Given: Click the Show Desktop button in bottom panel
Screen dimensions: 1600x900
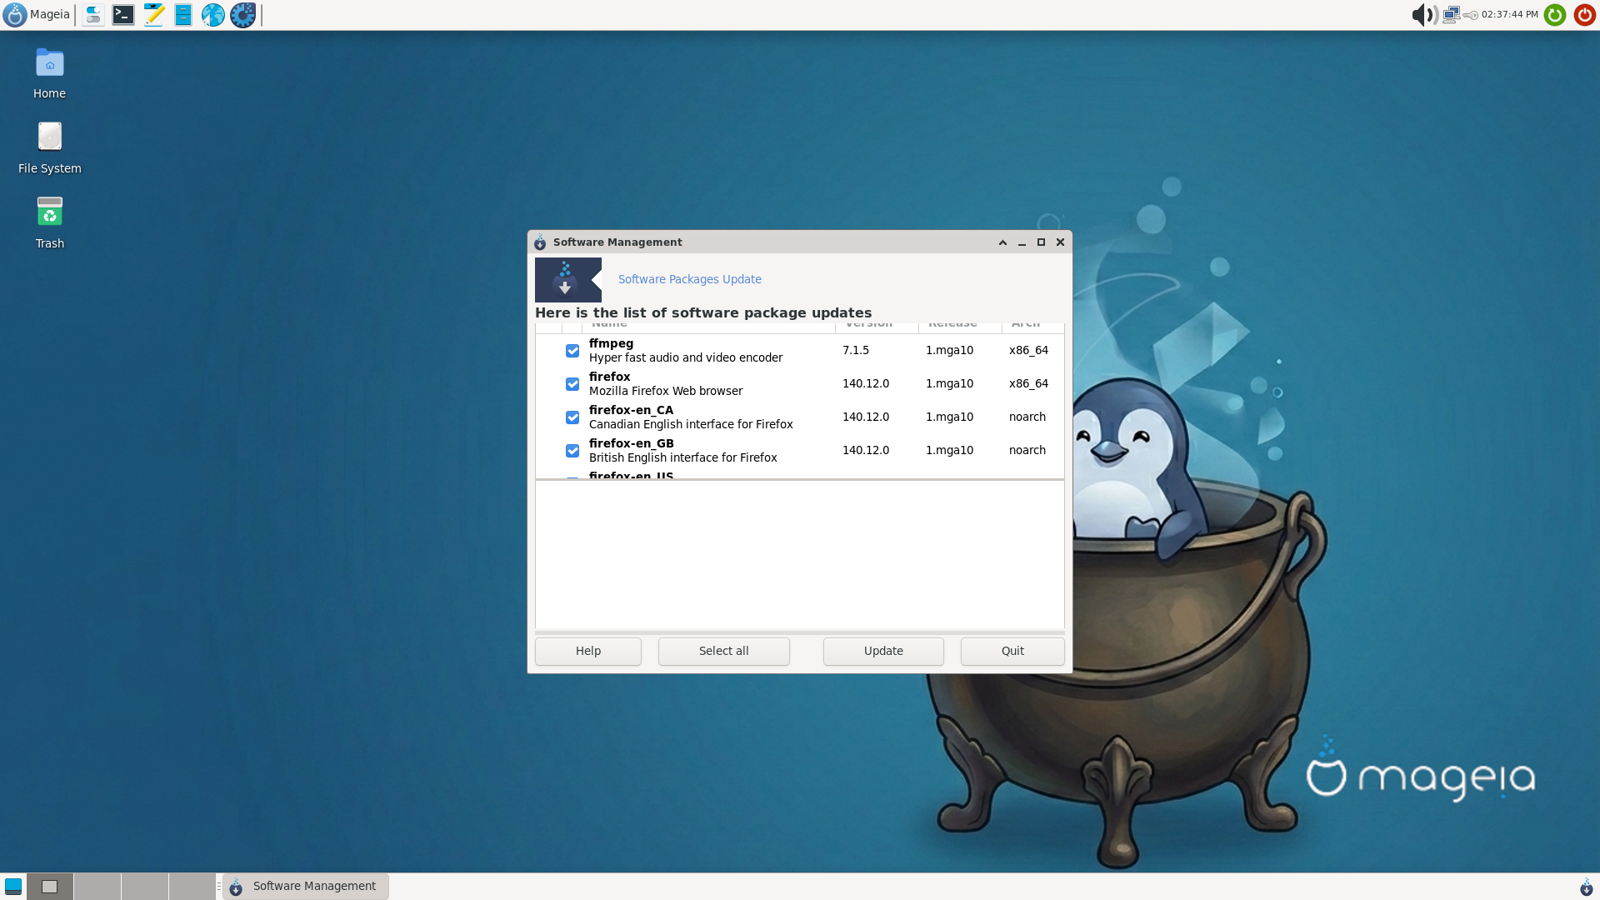Looking at the screenshot, I should [13, 886].
